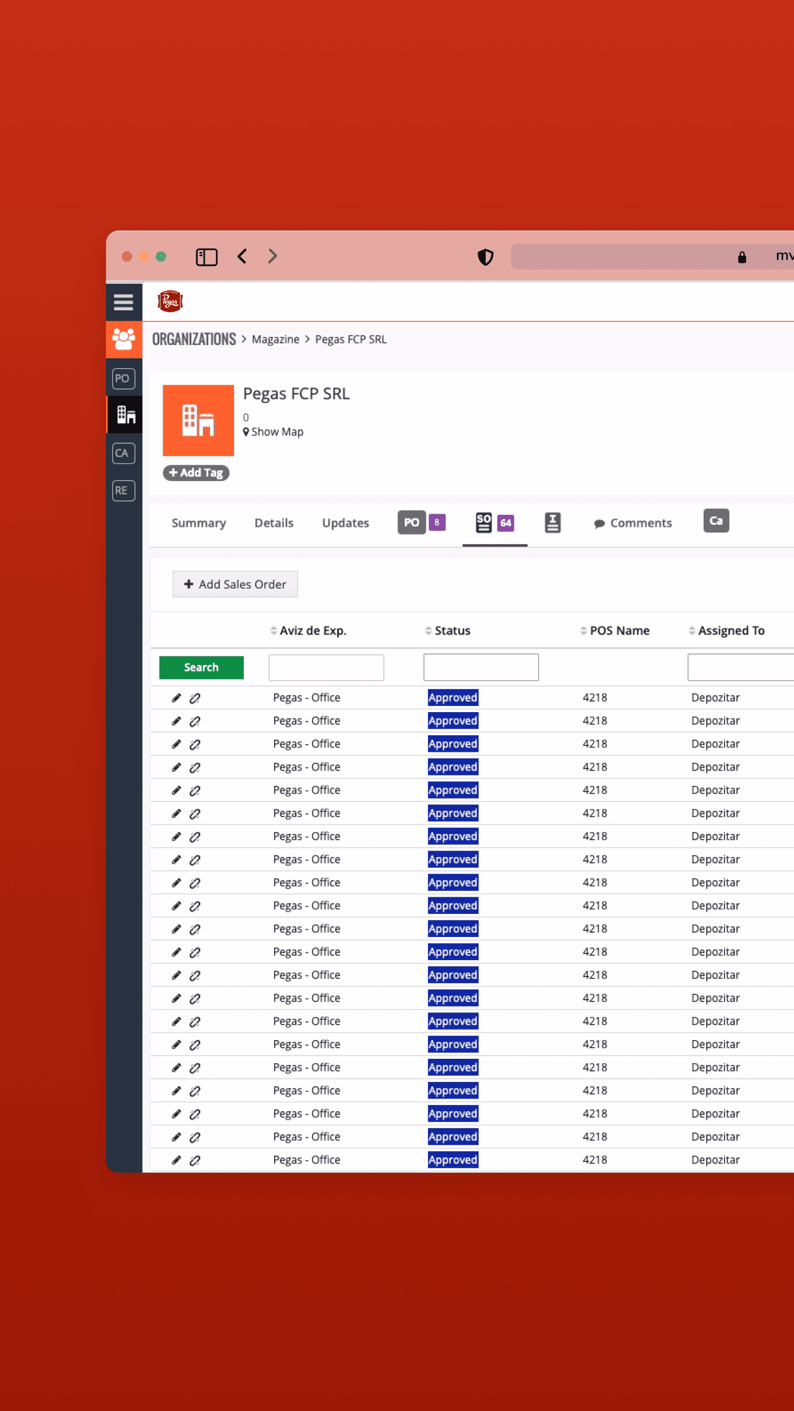Screen dimensions: 794x1411
Task: Switch to the Summary tab
Action: tap(199, 523)
